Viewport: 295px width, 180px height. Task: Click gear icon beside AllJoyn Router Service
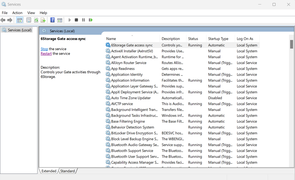click(108, 62)
